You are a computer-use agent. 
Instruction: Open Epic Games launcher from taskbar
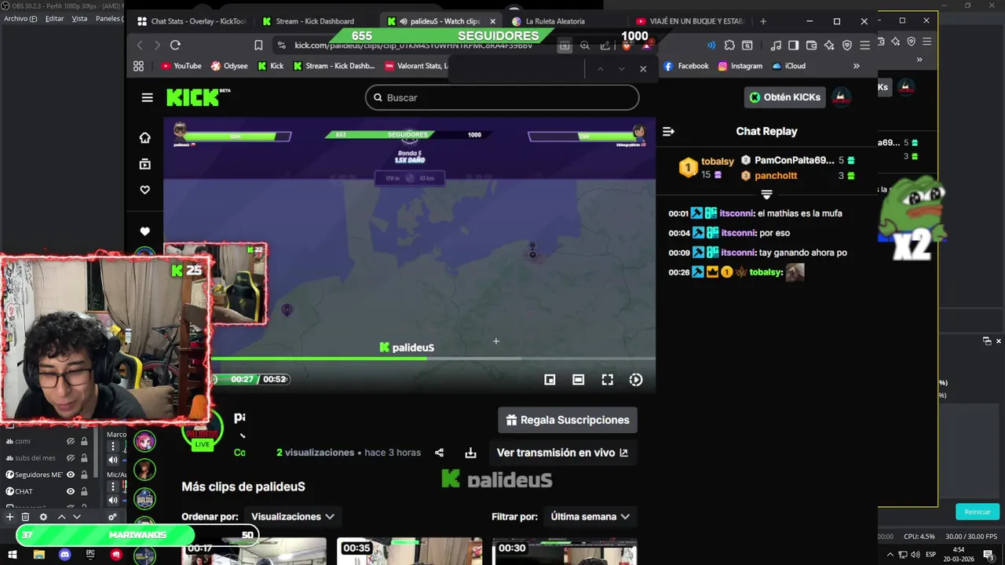[x=90, y=555]
